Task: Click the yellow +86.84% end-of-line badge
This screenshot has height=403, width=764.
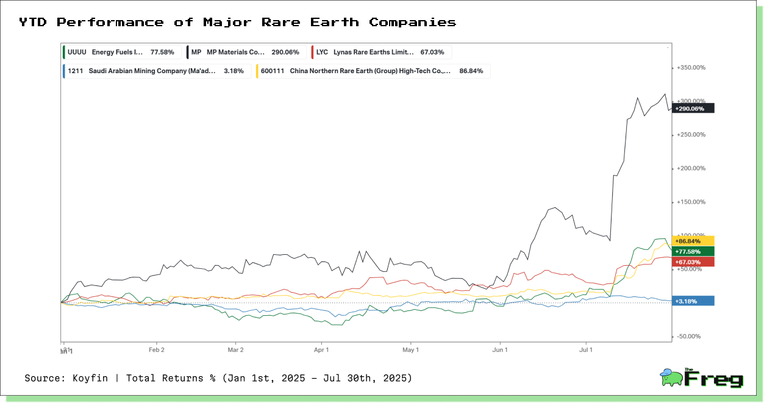Action: [x=693, y=241]
